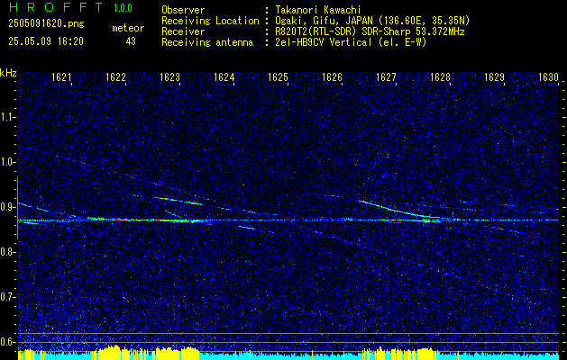This screenshot has height=360, width=567.
Task: Click the 1626 time axis marker
Action: (332, 77)
